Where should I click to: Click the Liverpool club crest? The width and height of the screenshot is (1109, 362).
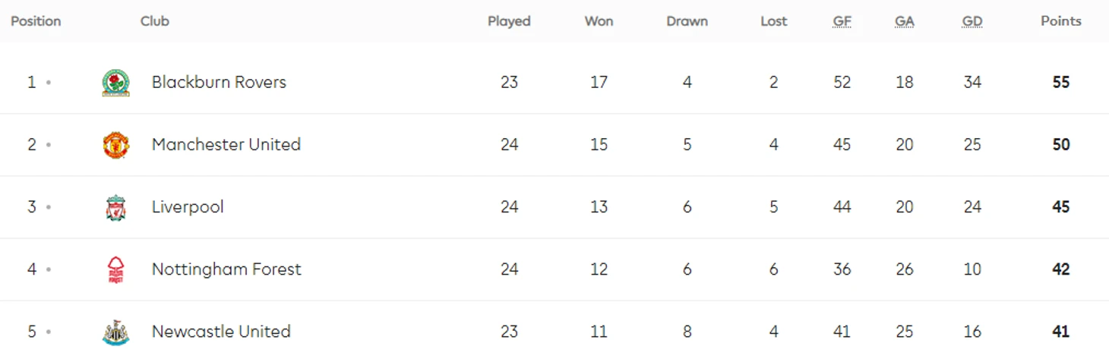tap(116, 207)
